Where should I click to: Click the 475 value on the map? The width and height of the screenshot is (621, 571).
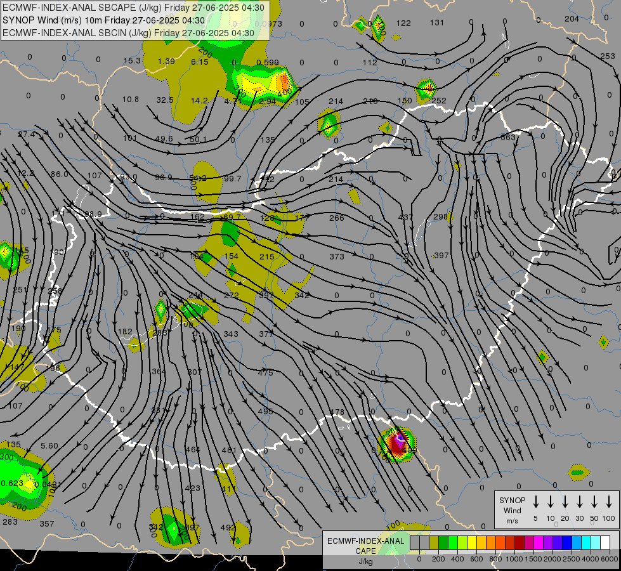pyautogui.click(x=265, y=372)
